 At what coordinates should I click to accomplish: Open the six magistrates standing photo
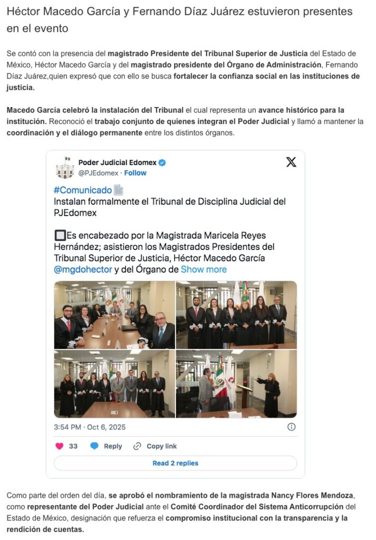236,315
